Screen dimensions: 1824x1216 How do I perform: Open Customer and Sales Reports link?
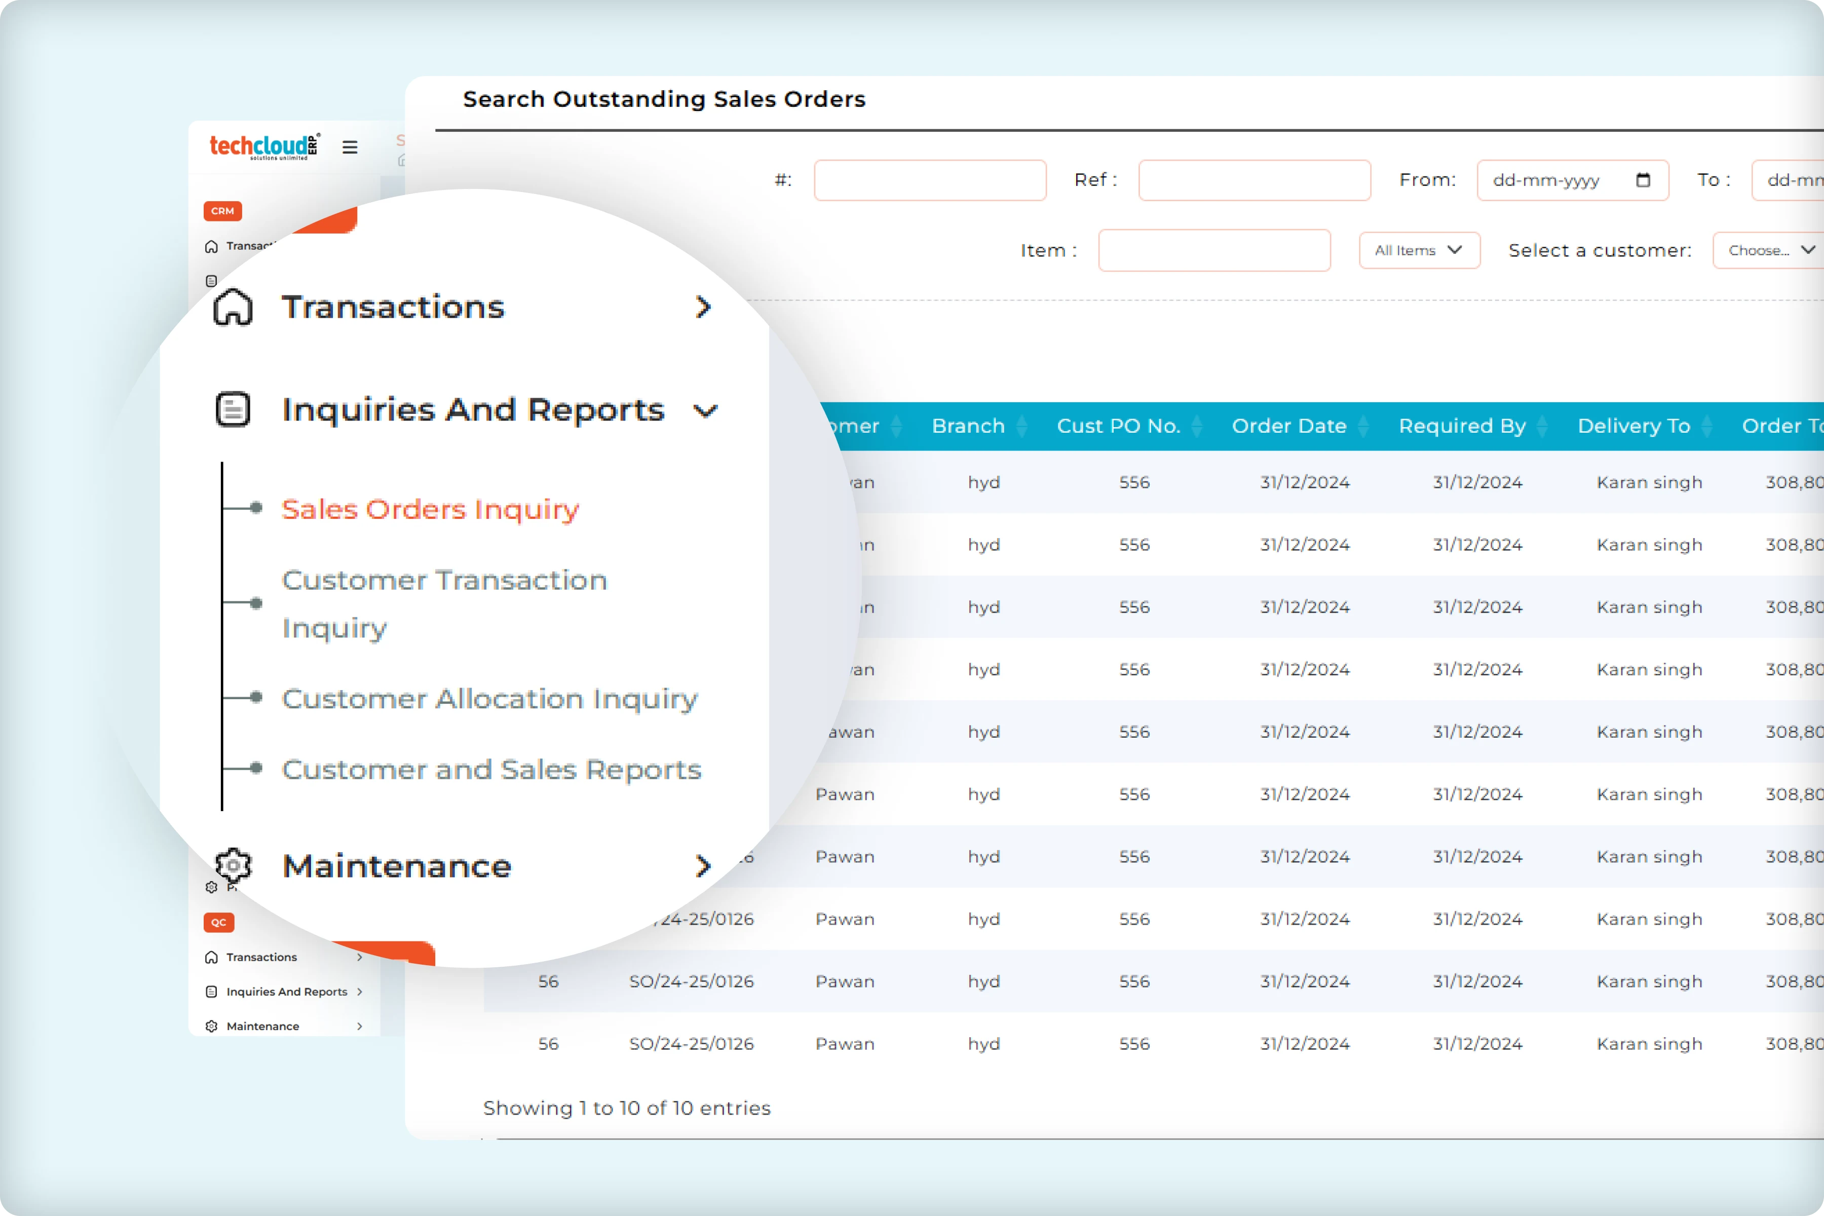(x=491, y=769)
